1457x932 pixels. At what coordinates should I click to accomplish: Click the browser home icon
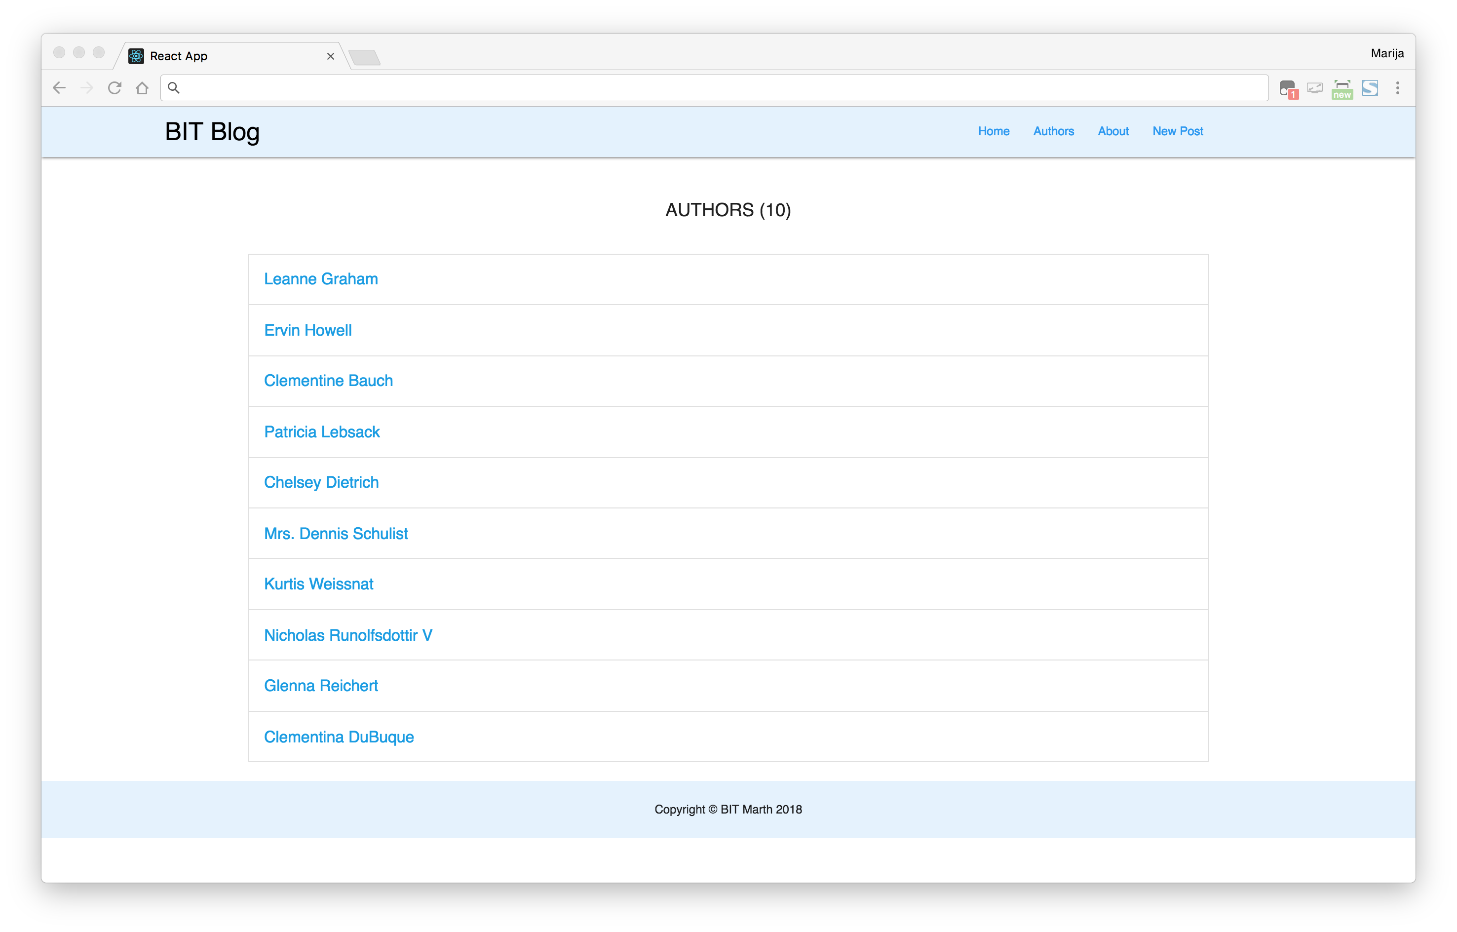pyautogui.click(x=142, y=88)
